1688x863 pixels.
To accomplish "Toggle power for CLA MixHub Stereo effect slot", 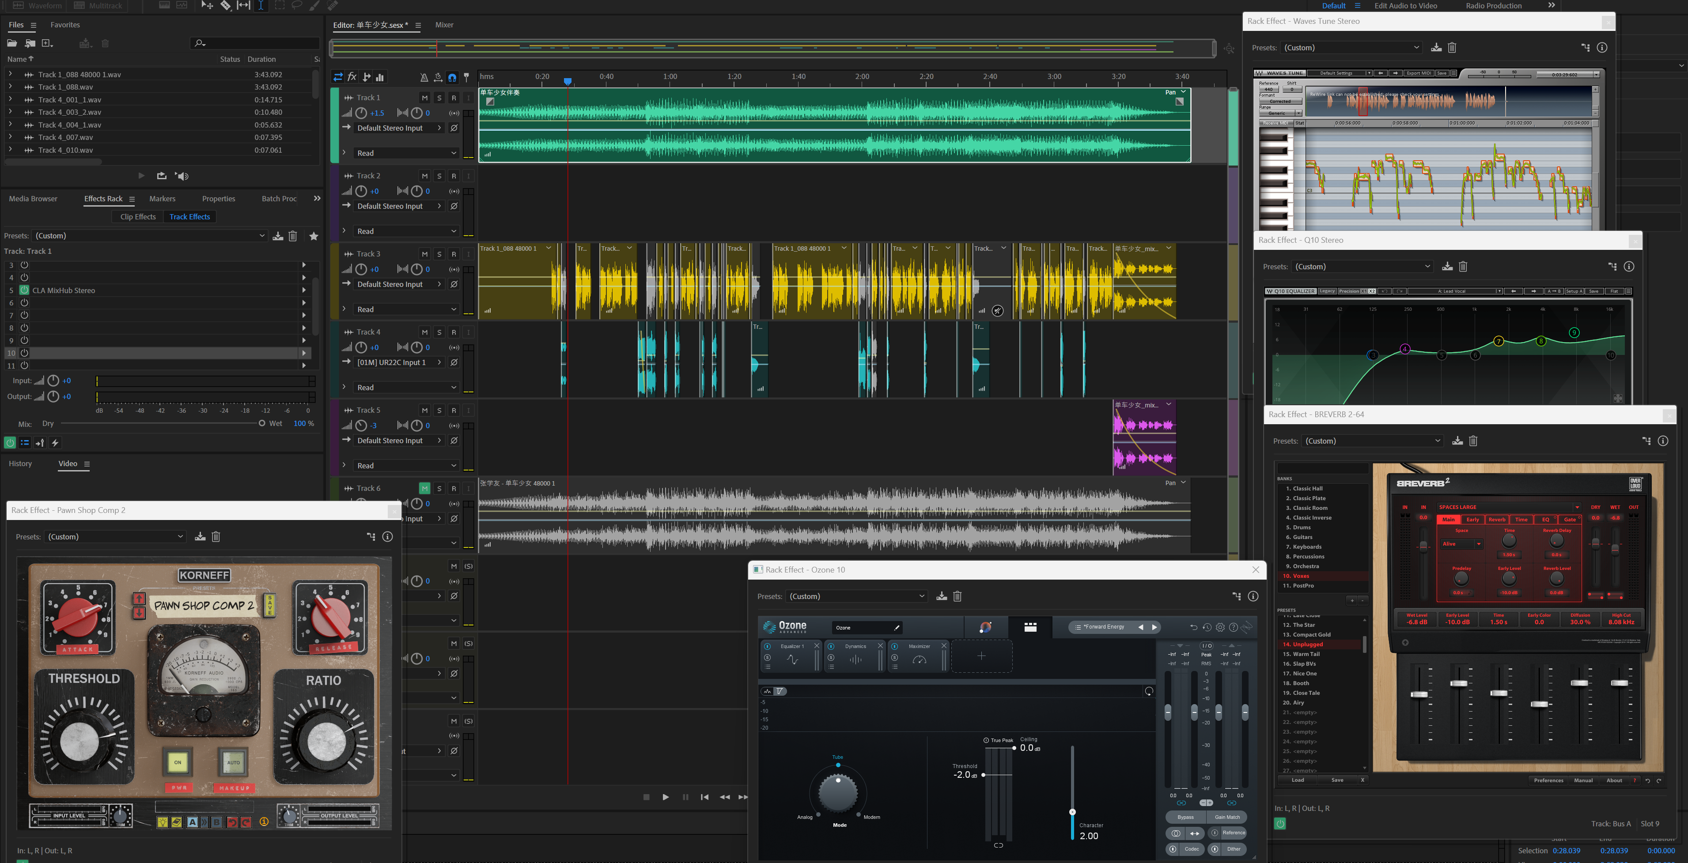I will click(x=24, y=290).
